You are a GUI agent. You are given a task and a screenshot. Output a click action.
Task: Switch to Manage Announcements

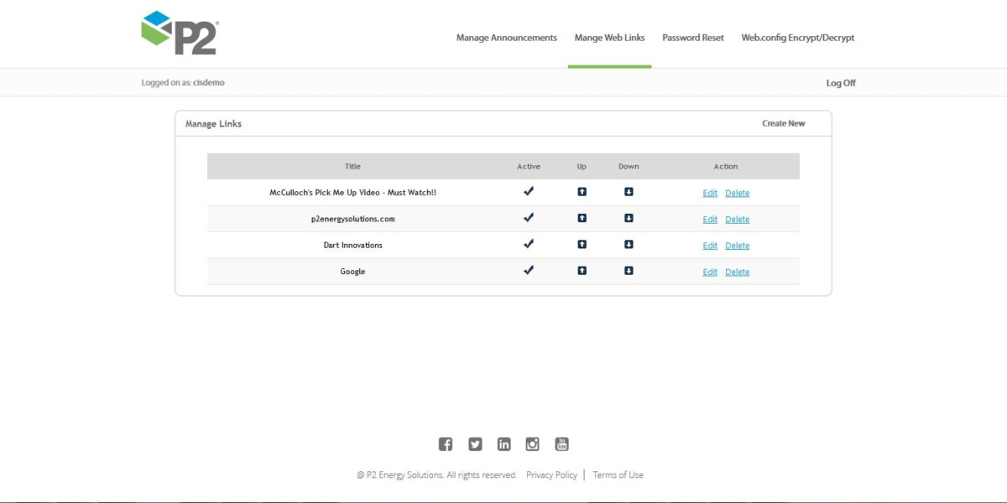pyautogui.click(x=505, y=38)
